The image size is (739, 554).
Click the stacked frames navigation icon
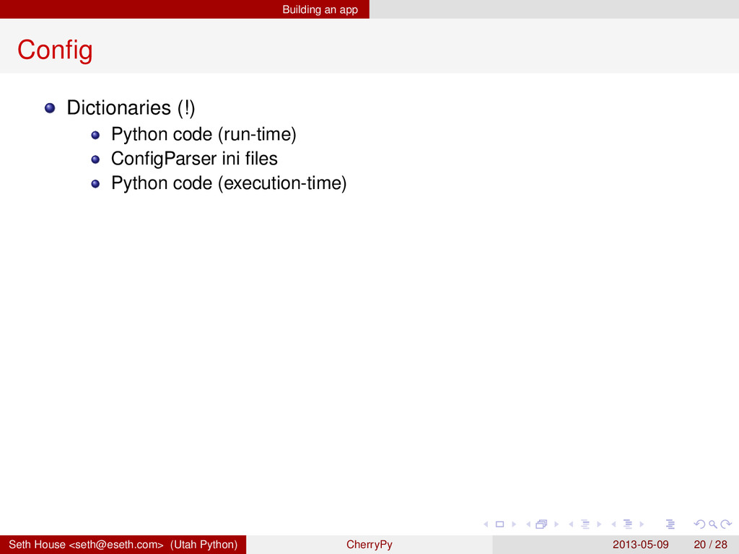coord(541,524)
